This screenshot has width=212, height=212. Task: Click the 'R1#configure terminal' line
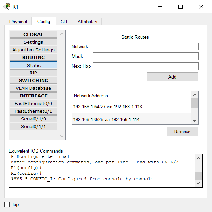coord(40,156)
